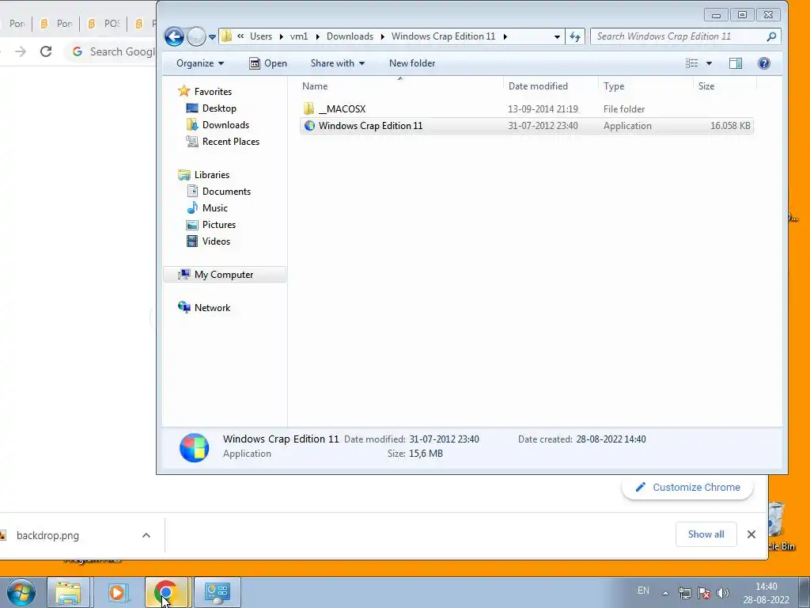Open address bar history dropdown arrow
Screen dimensions: 810x608
click(x=557, y=36)
